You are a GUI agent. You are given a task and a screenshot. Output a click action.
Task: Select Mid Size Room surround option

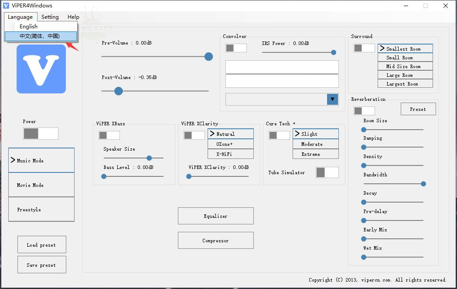[405, 66]
